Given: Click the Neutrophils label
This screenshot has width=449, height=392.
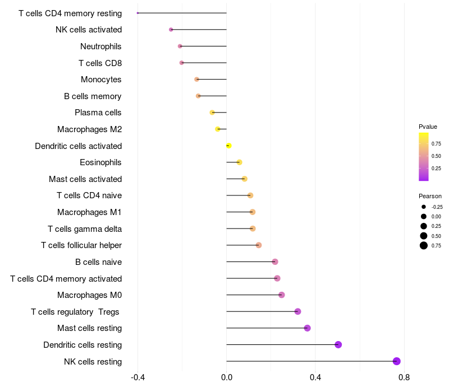Looking at the screenshot, I should [101, 46].
